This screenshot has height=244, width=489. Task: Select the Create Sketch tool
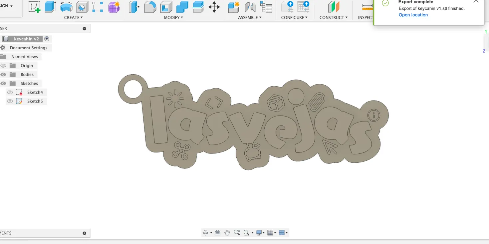tap(35, 7)
